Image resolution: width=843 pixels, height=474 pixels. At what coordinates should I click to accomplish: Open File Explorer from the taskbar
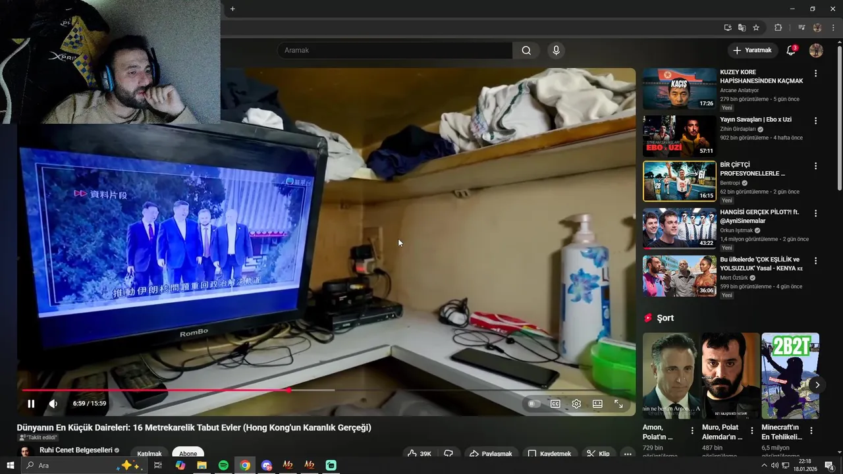tap(202, 465)
